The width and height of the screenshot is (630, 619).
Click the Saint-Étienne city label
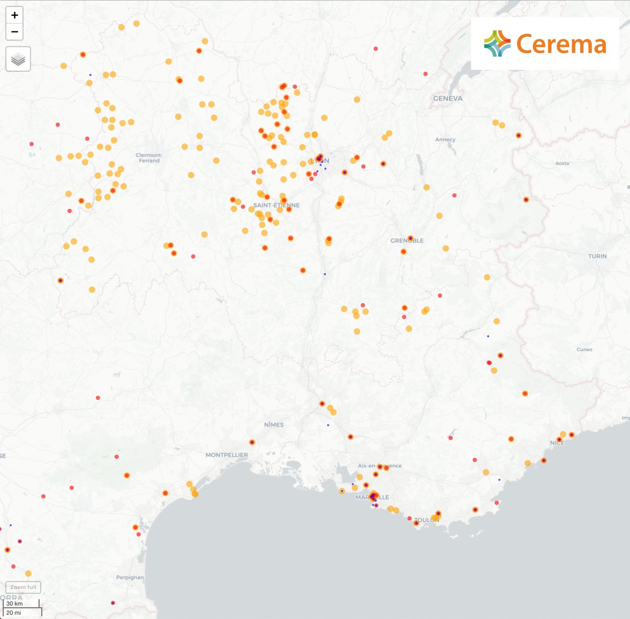tap(276, 205)
